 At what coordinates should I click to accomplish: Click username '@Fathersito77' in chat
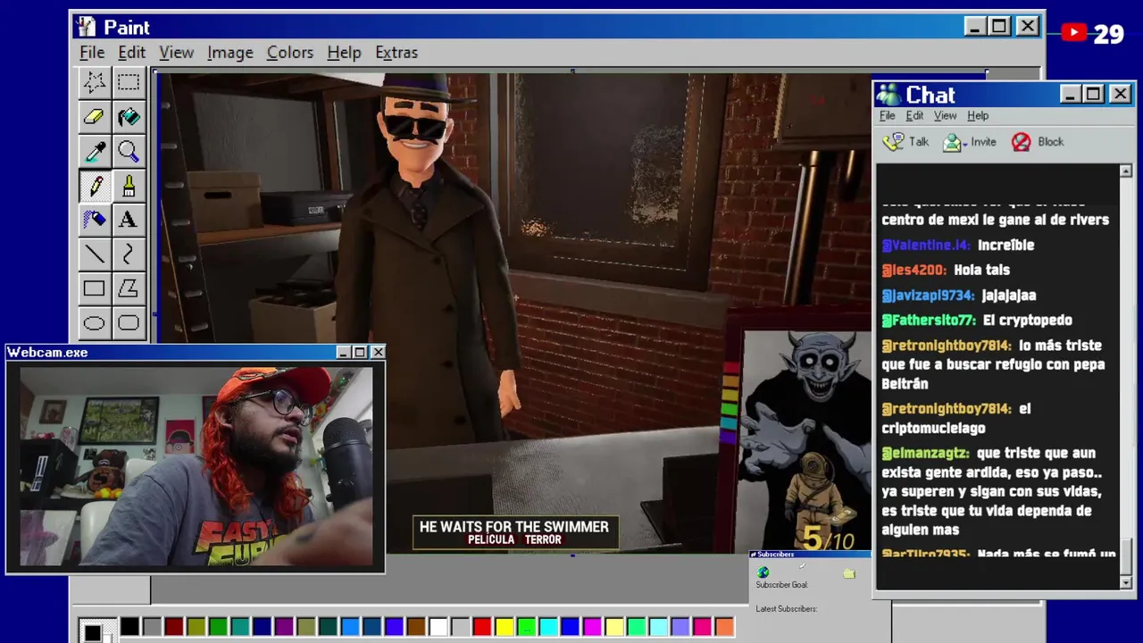pos(929,320)
